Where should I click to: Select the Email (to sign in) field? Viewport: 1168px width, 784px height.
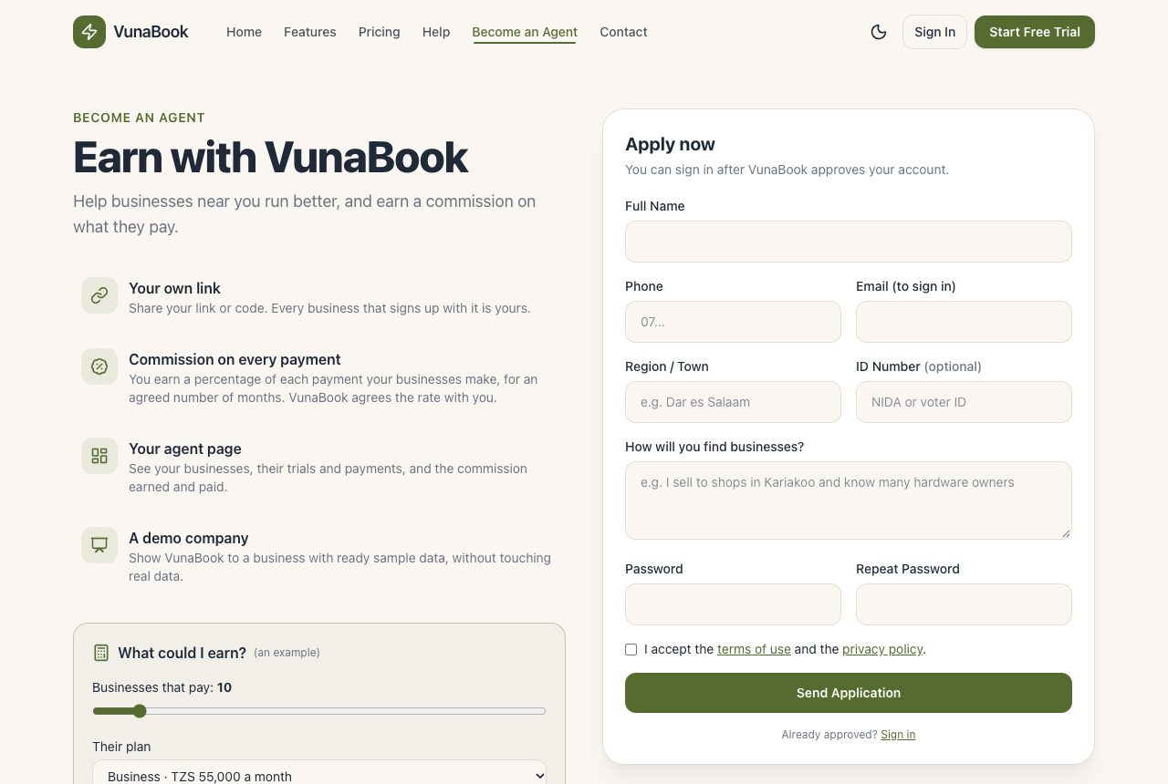(x=964, y=322)
